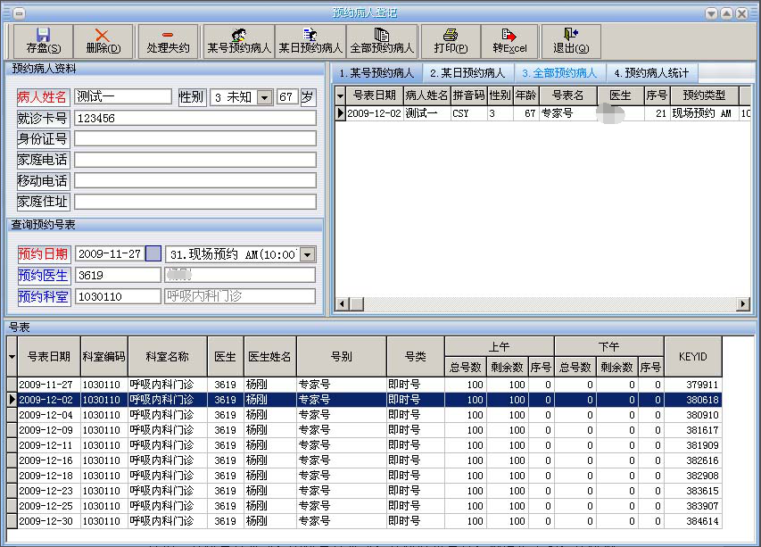This screenshot has height=547, width=761.
Task: Select the KEYID 382908 cell
Action: coord(693,476)
